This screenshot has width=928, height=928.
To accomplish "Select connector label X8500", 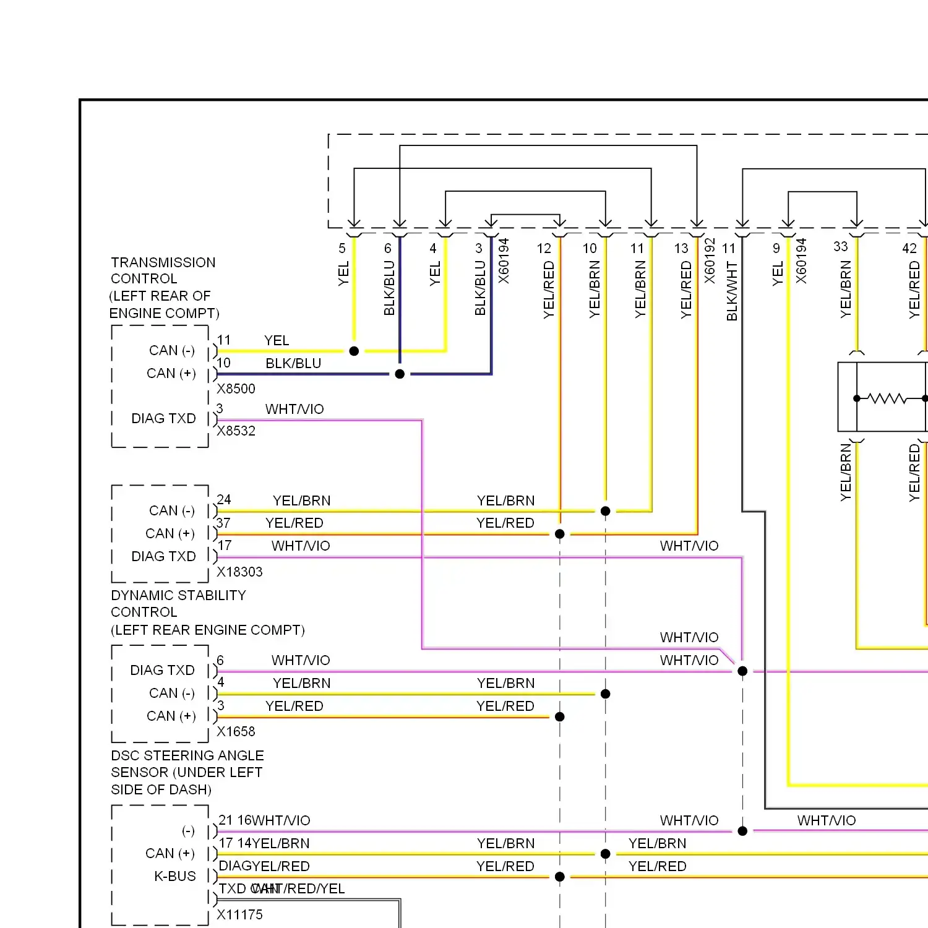I will pos(236,389).
